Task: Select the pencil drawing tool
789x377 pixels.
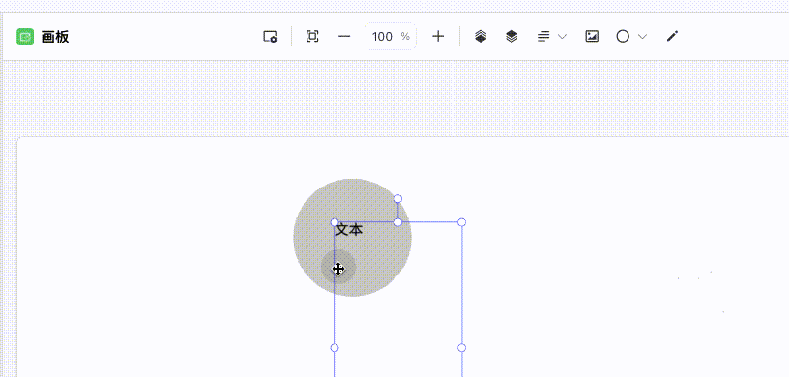Action: [x=672, y=36]
